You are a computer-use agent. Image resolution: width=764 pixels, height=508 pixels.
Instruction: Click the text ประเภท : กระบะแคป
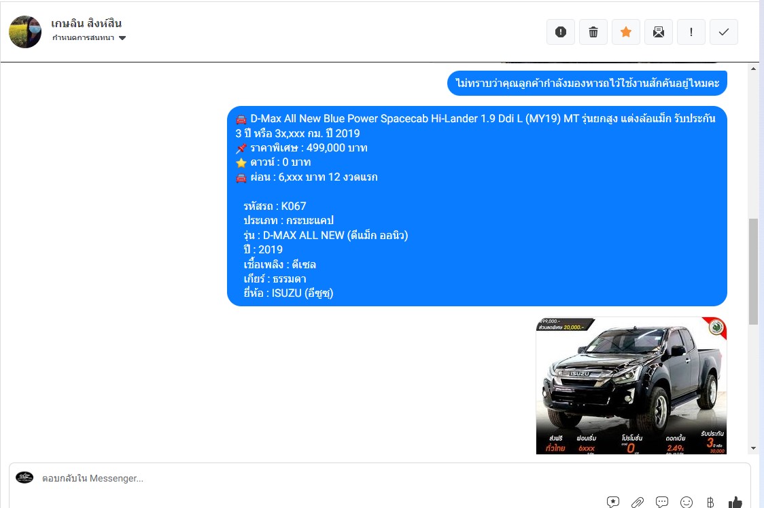288,220
